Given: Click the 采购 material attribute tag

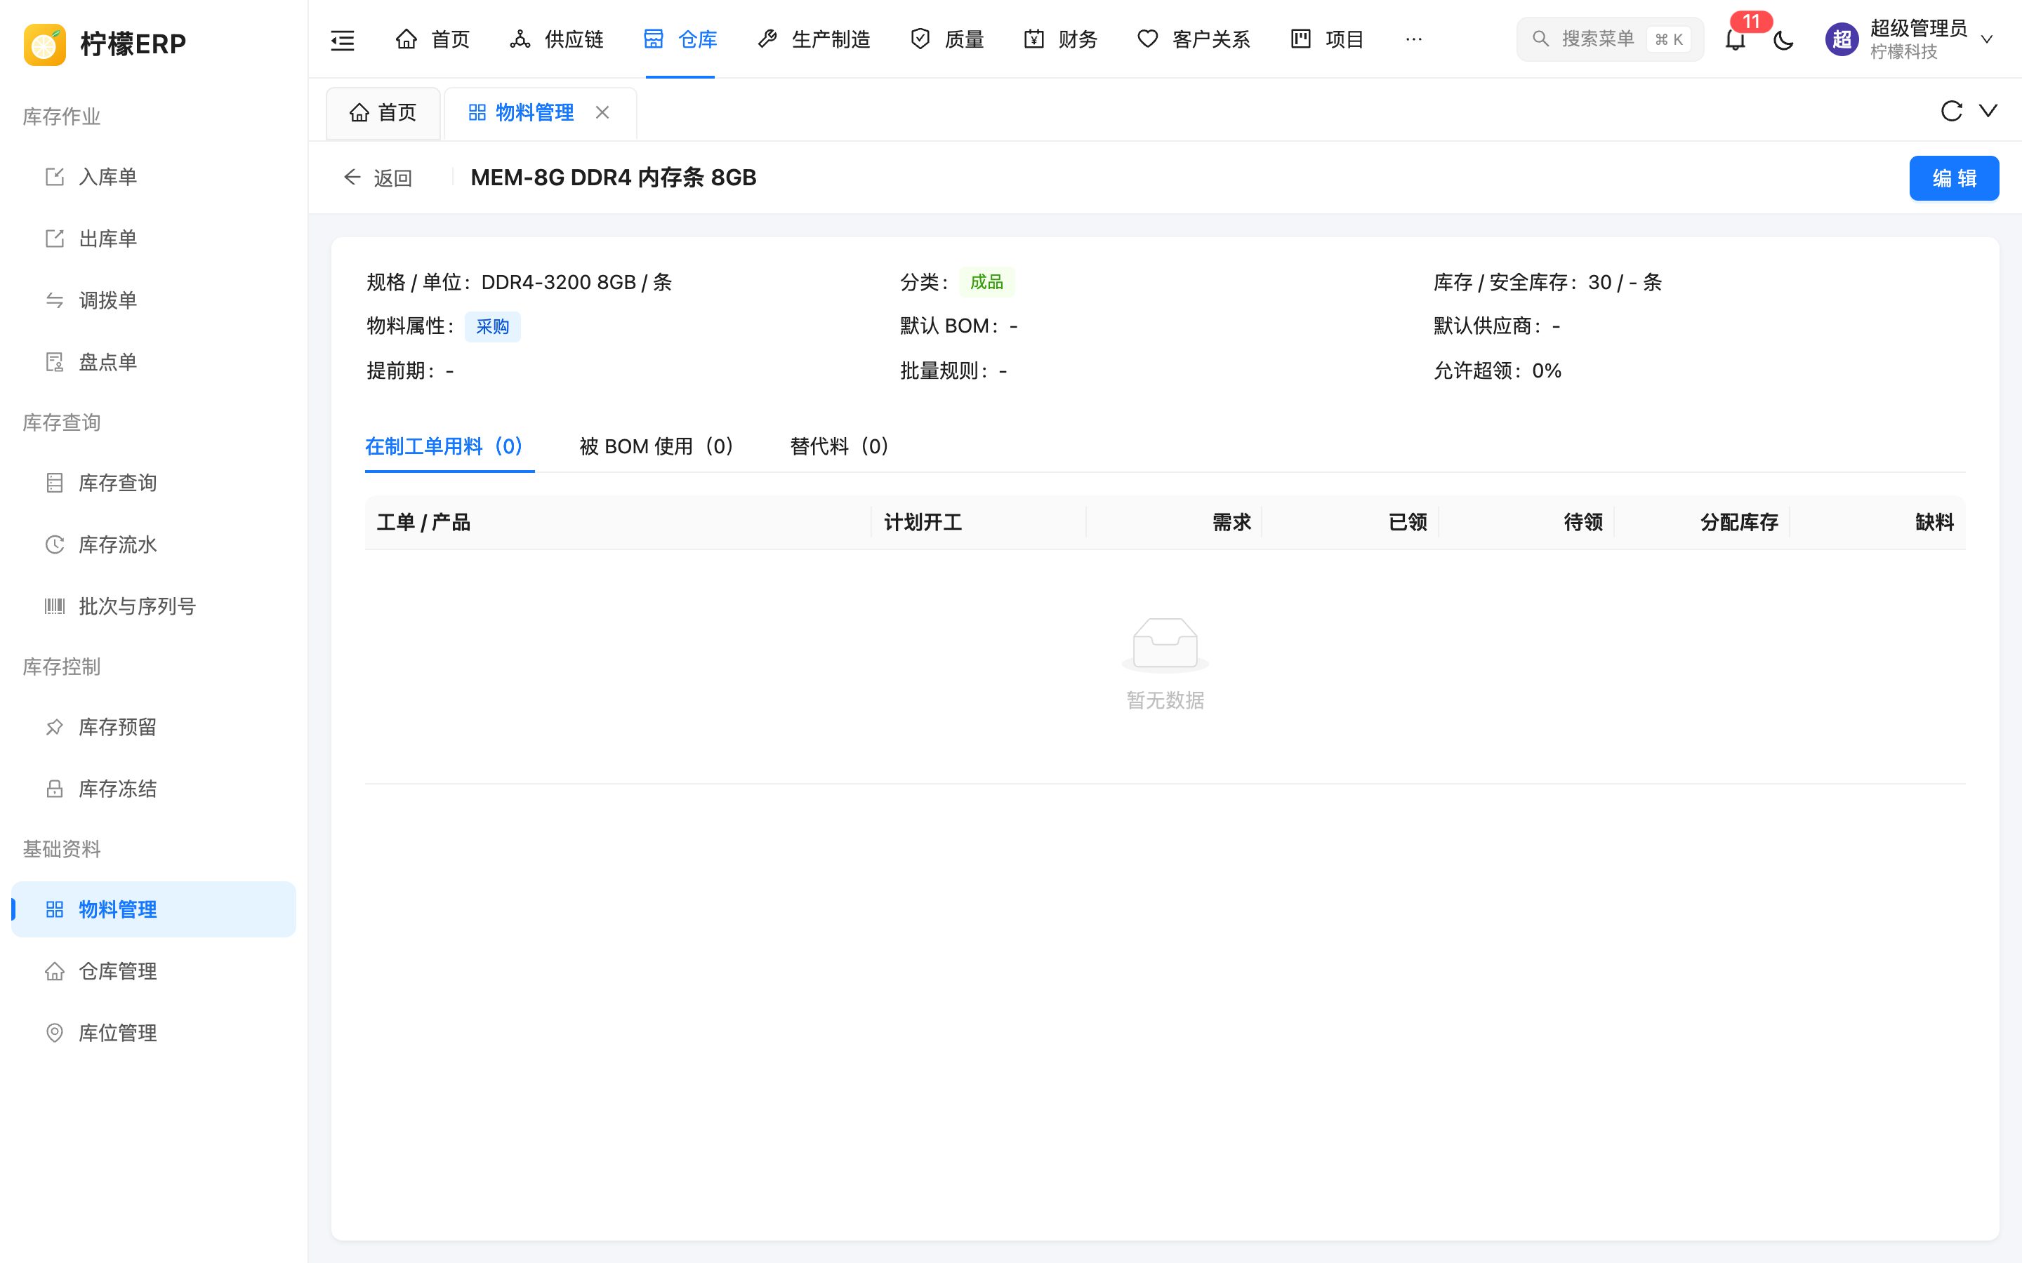Looking at the screenshot, I should [x=492, y=326].
